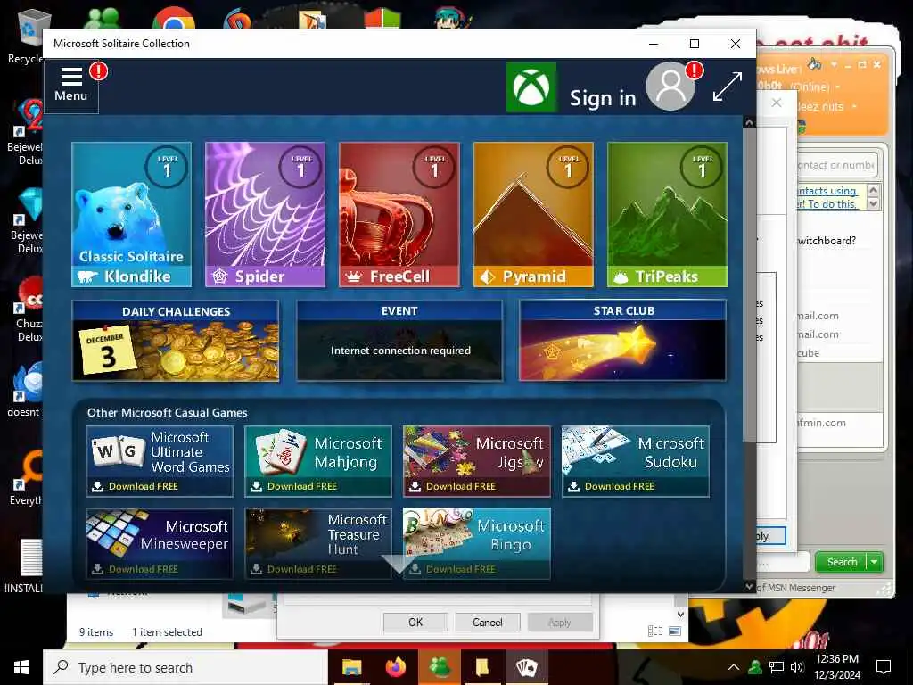Click Spider level 1 badge

(x=301, y=167)
